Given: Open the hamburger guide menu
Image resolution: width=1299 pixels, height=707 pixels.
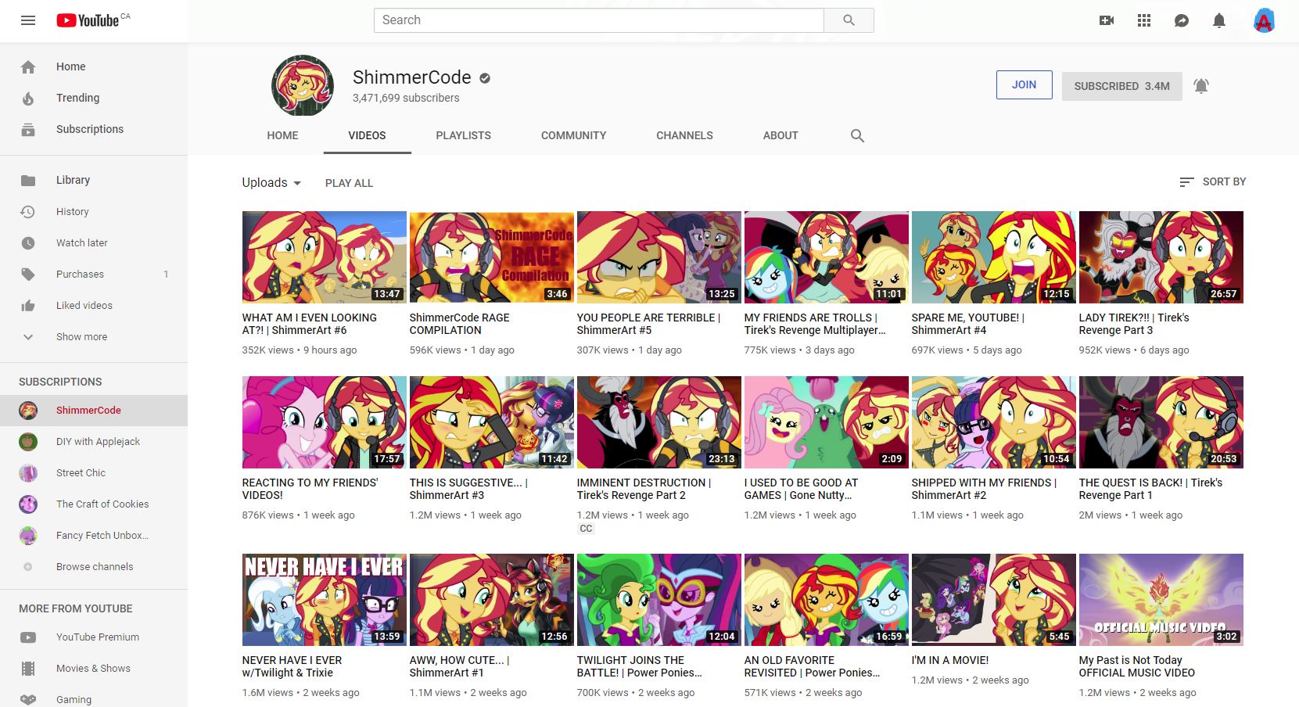Looking at the screenshot, I should 28,20.
